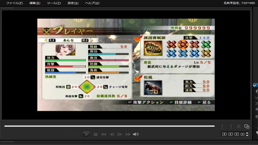Collapse the blue chevron header in the right panel

point(255,85)
